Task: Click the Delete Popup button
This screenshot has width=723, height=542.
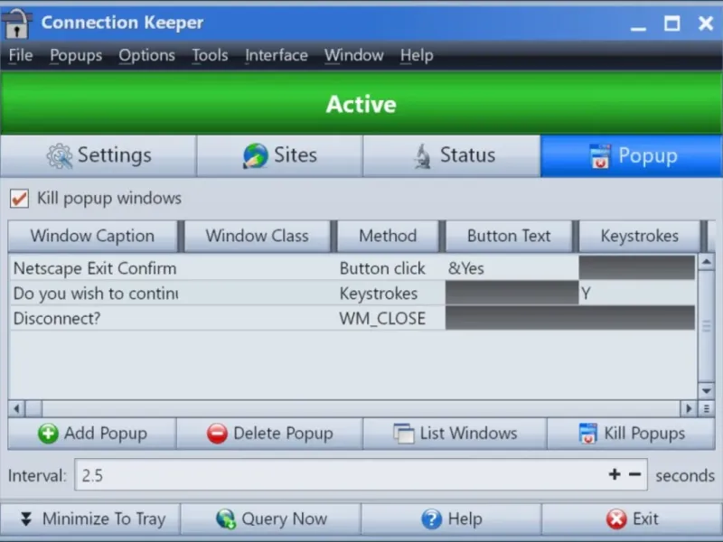Action: coord(269,434)
